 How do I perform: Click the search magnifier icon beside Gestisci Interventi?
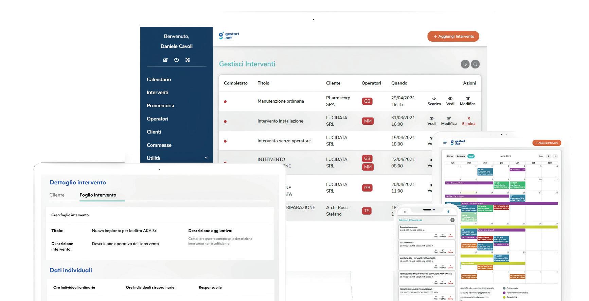click(475, 64)
